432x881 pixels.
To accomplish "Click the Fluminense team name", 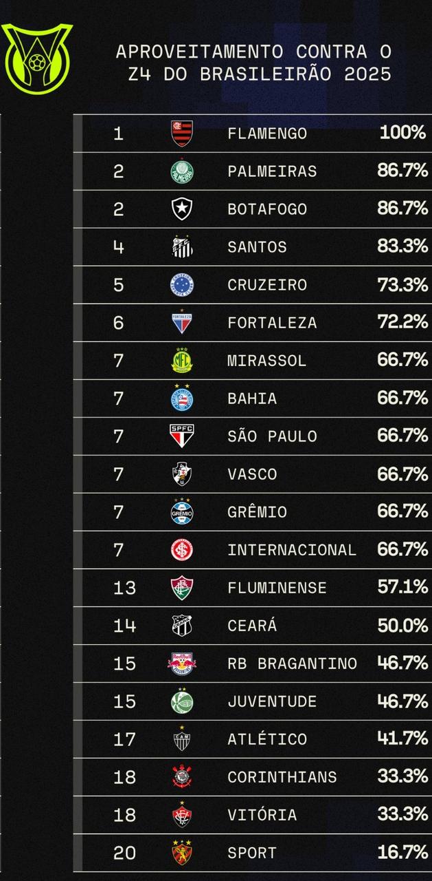I will point(277,588).
